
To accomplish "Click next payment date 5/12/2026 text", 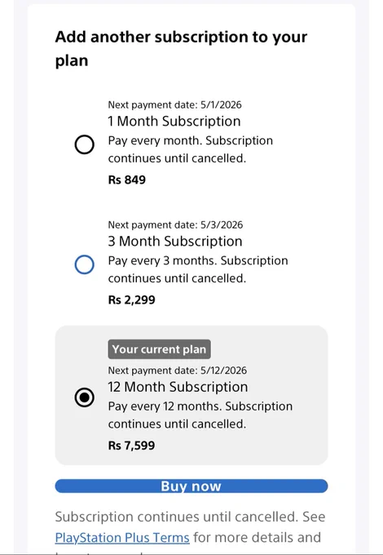I will pyautogui.click(x=178, y=371).
